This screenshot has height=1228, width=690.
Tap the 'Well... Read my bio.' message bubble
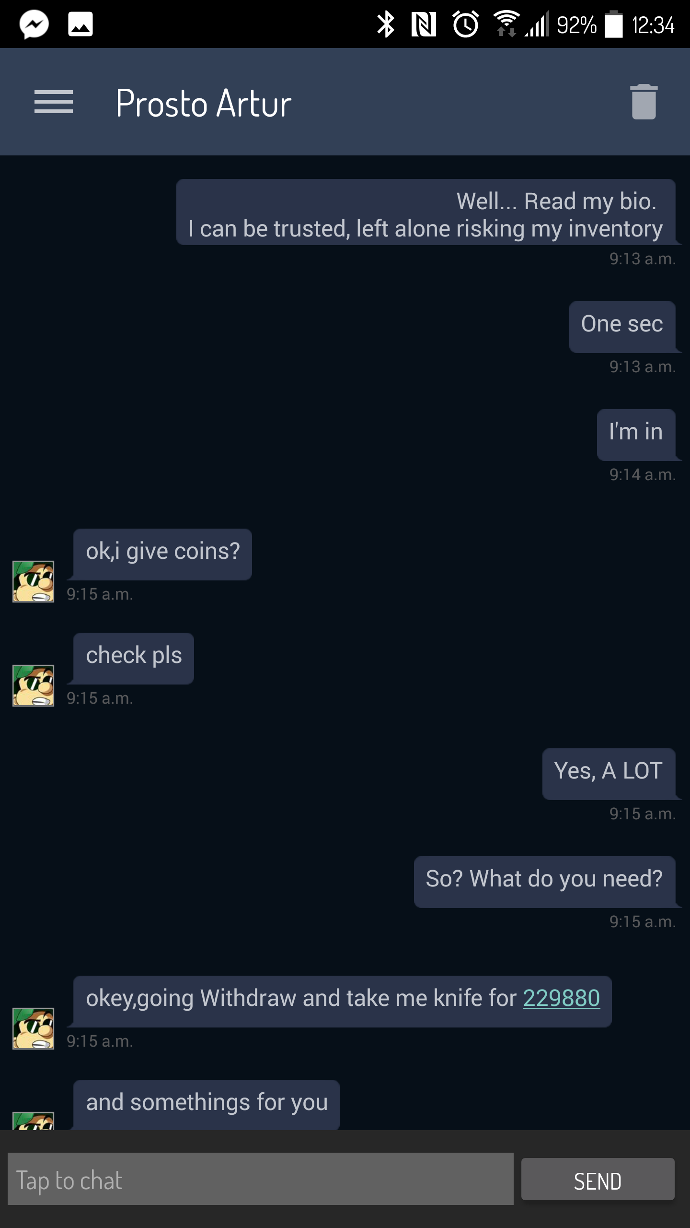[x=426, y=212]
